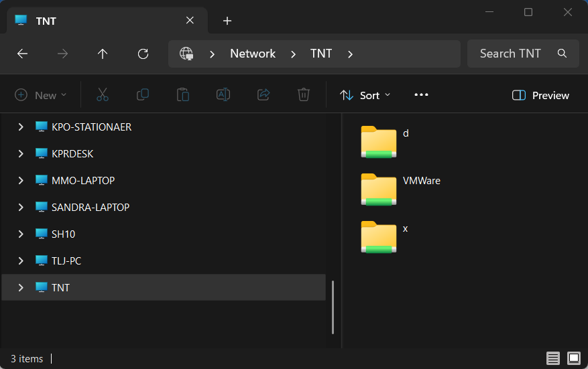Switch to large thumbnails view
588x369 pixels.
tap(574, 358)
